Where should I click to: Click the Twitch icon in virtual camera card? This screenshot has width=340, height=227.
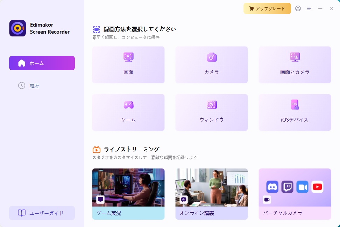pos(287,187)
